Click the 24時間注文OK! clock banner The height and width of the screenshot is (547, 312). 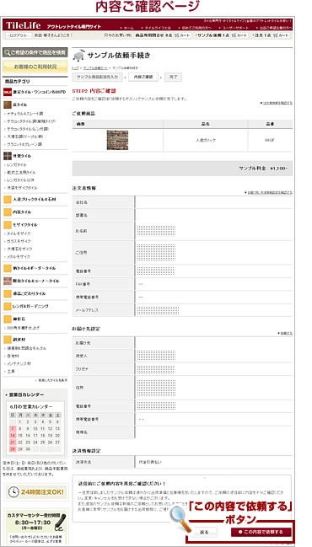click(x=35, y=492)
